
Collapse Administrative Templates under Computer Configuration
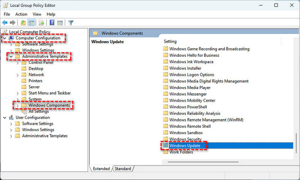coord(11,56)
